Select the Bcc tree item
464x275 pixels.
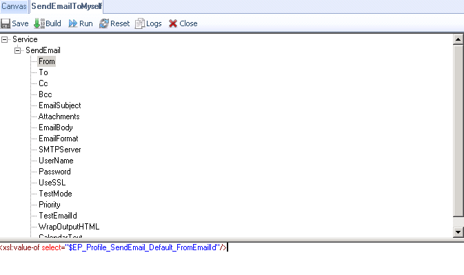coord(46,94)
